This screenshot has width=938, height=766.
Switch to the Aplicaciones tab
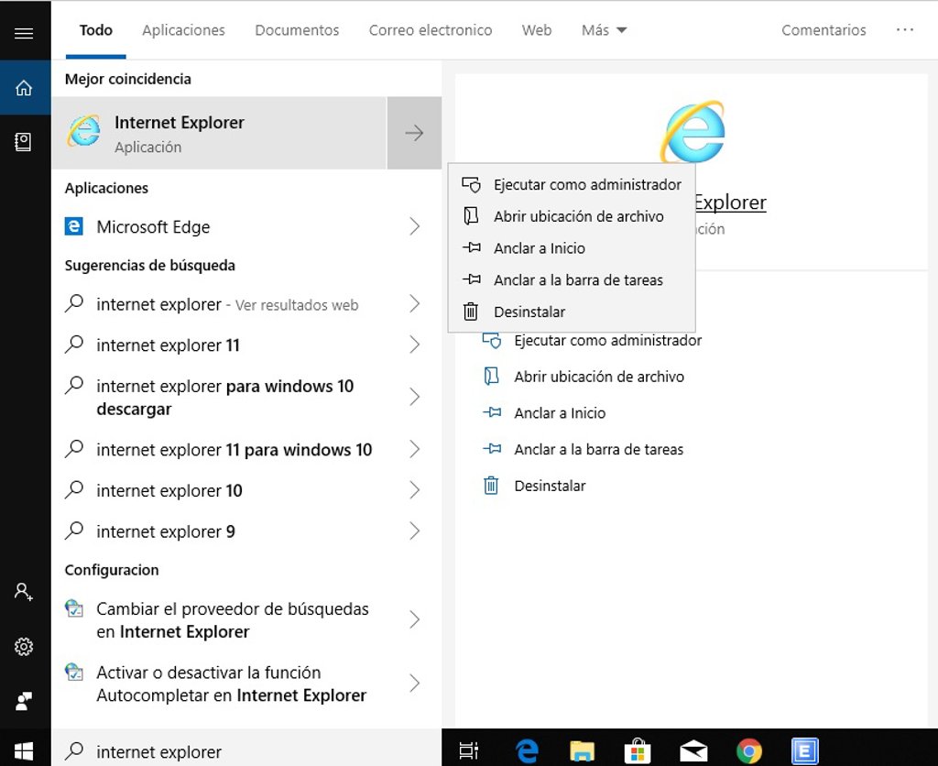[x=183, y=30]
